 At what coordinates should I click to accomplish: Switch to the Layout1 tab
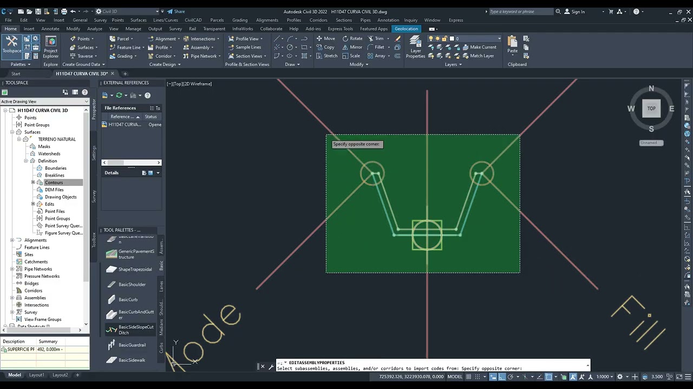pyautogui.click(x=37, y=375)
